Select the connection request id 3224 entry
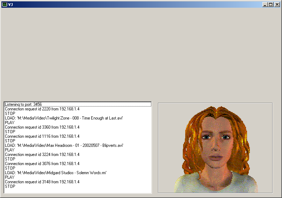The height and width of the screenshot is (198, 282). pos(42,155)
